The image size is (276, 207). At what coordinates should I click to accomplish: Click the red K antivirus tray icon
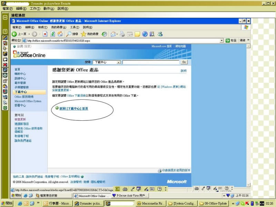(247, 204)
